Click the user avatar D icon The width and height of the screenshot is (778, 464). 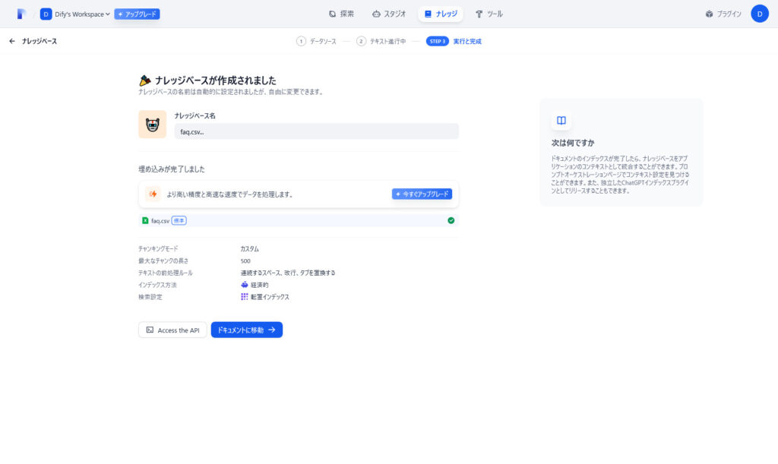tap(759, 14)
